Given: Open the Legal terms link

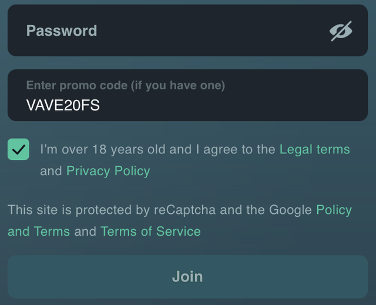Looking at the screenshot, I should click(x=315, y=149).
